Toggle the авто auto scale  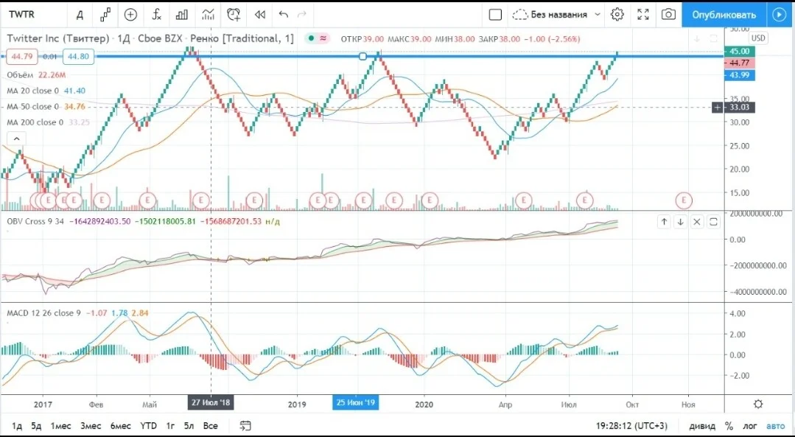[x=775, y=426]
